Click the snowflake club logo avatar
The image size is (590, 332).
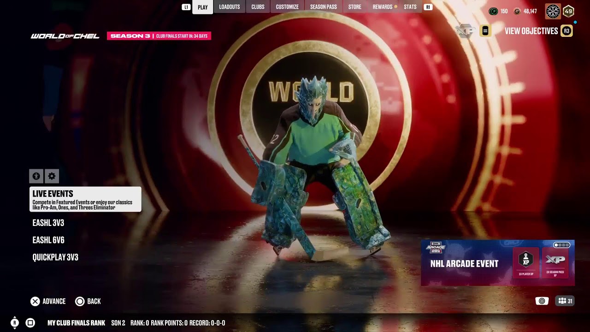click(x=553, y=11)
